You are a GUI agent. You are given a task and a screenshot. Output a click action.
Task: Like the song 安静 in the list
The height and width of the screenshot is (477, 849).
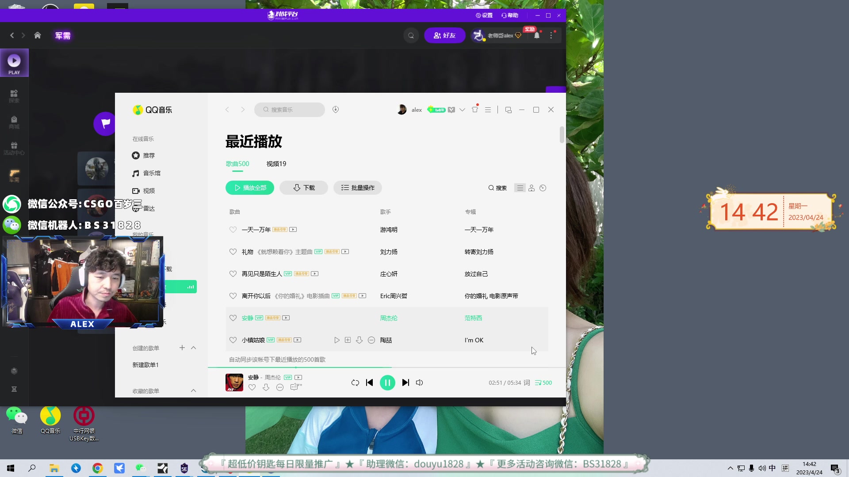(233, 318)
